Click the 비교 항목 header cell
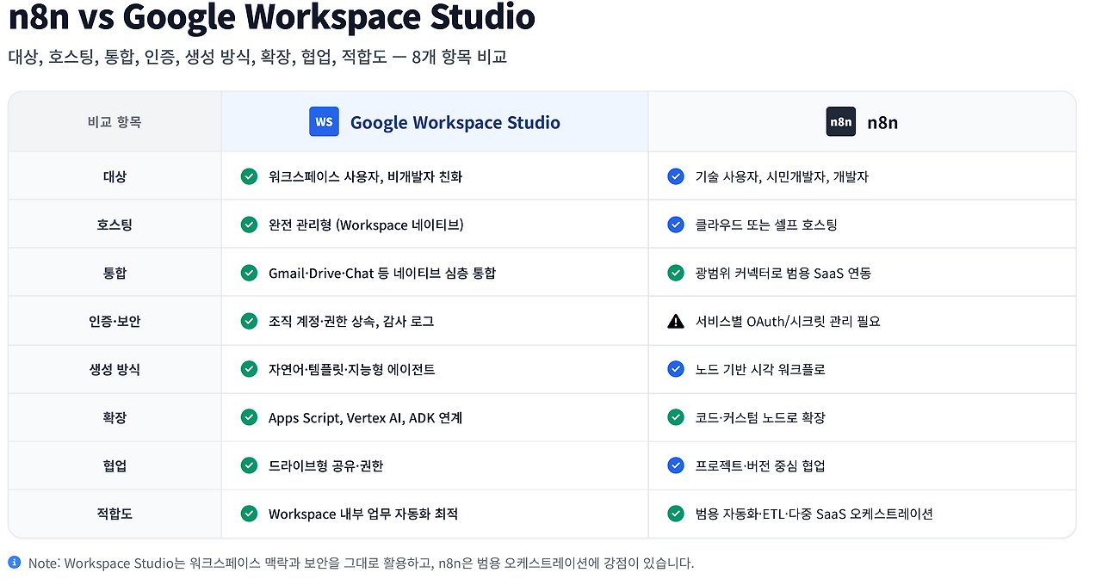The height and width of the screenshot is (585, 1102). (x=115, y=122)
